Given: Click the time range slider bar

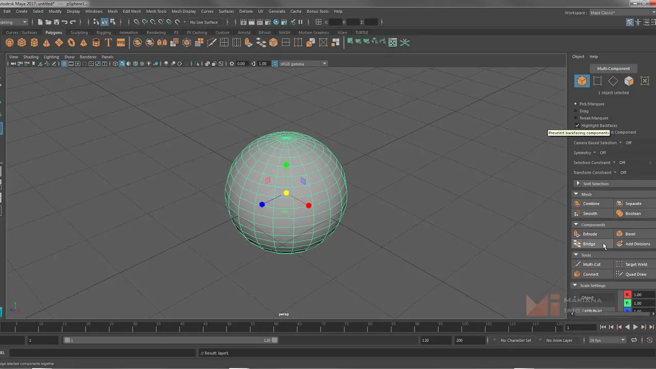Looking at the screenshot, I should [171, 340].
